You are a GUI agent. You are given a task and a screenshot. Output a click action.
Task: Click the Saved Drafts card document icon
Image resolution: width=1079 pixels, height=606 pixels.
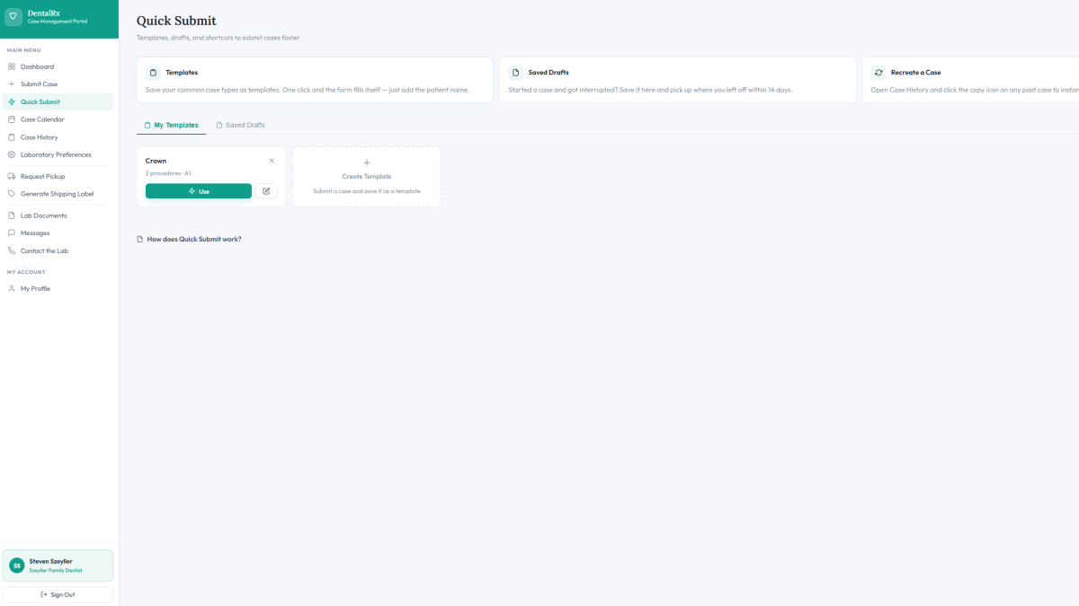(516, 73)
